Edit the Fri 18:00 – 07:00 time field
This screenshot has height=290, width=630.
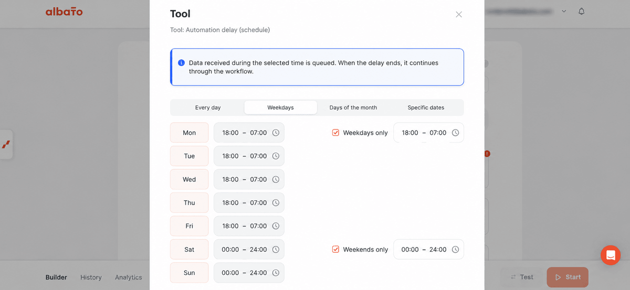[x=249, y=226]
